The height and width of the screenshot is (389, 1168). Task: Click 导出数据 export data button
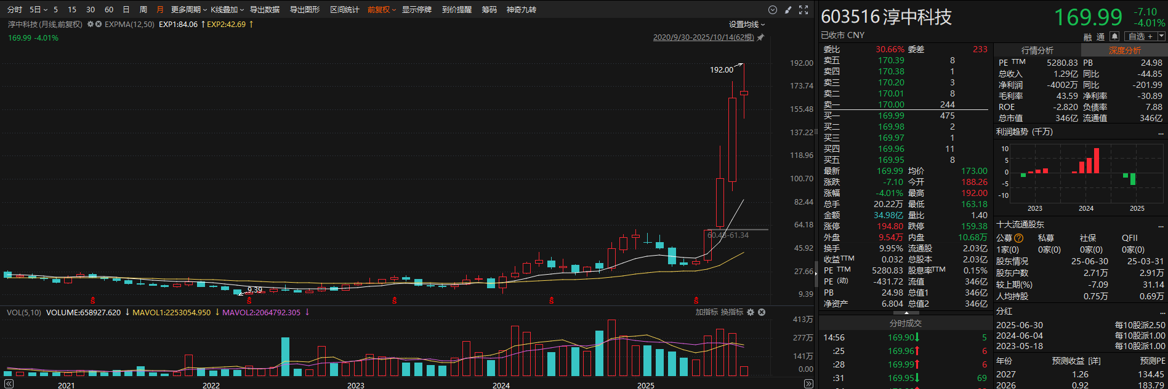(265, 10)
